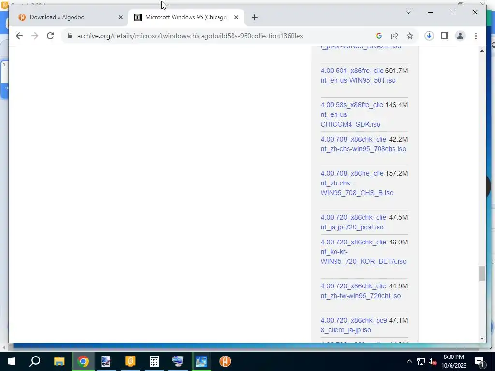Open the yellow app icon in taskbar

131,361
